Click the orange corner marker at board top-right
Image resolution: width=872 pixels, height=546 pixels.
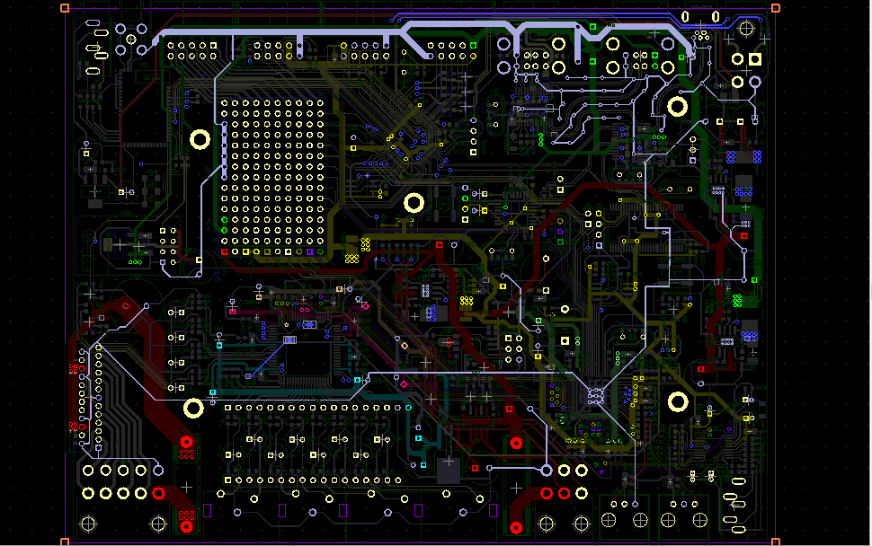tap(775, 8)
